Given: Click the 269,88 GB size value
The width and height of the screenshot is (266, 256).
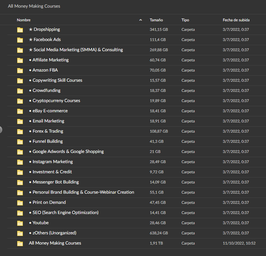Looking at the screenshot, I should click(x=159, y=50).
